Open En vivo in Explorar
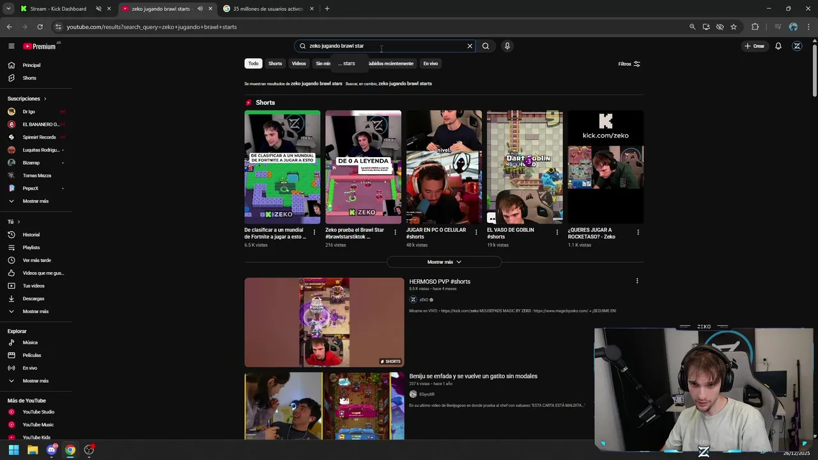 coord(30,368)
